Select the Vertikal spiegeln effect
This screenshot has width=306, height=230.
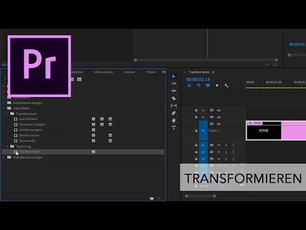tap(31, 130)
